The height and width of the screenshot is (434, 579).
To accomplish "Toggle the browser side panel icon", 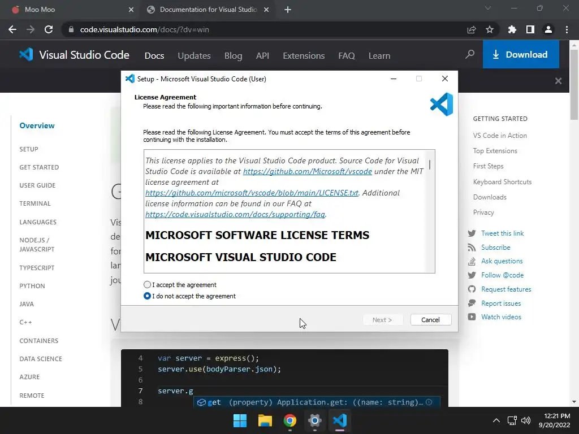I will point(530,29).
